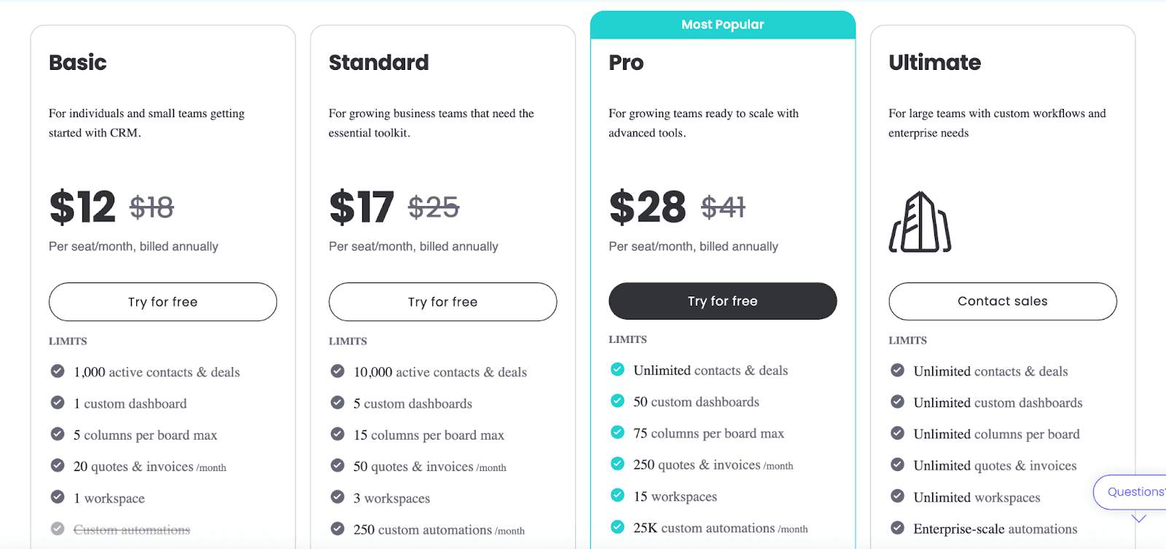
Task: Select the "Most Popular" banner on the Pro plan
Action: 722,24
